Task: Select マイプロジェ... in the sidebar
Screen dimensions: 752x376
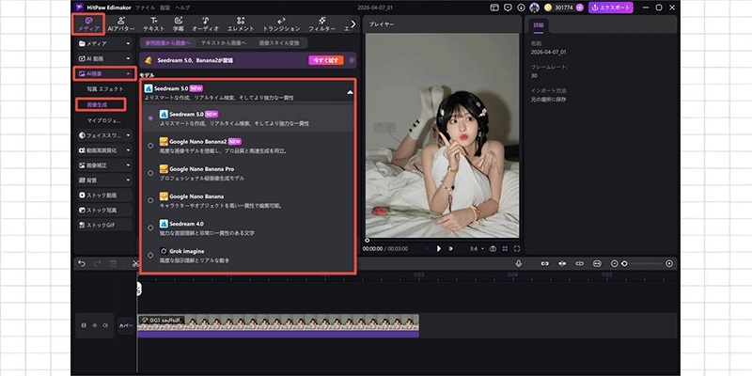Action: coord(104,120)
